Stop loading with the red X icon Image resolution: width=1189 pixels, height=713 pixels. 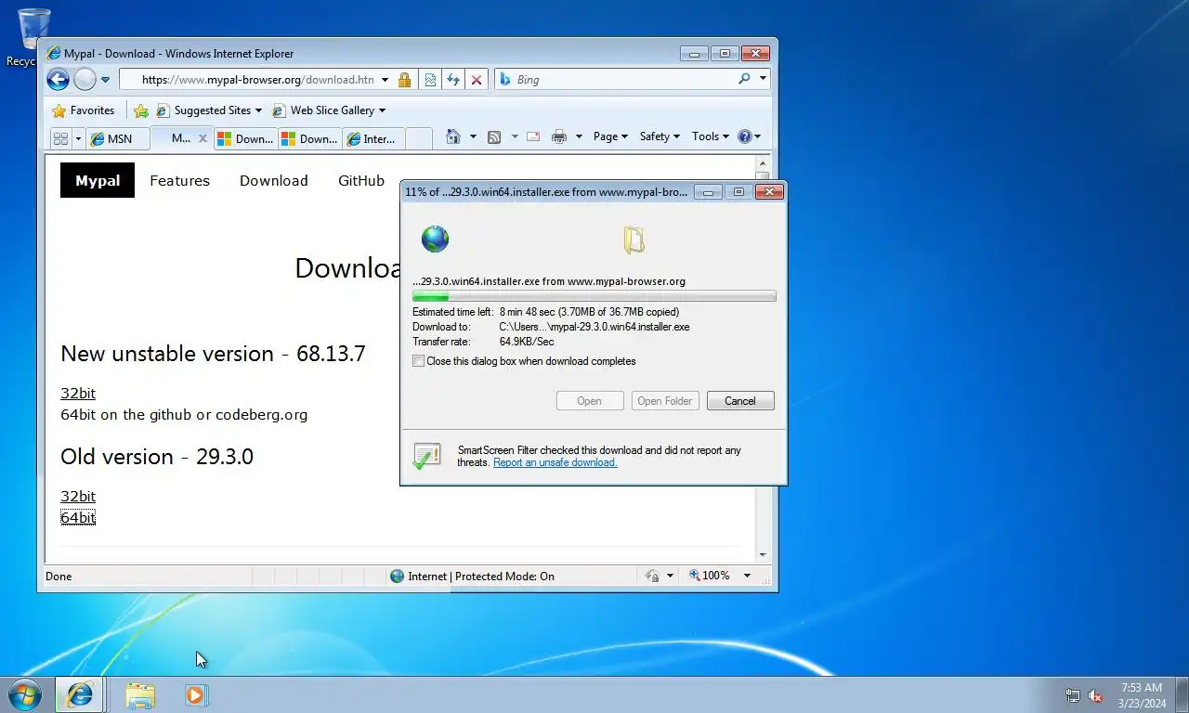(477, 80)
